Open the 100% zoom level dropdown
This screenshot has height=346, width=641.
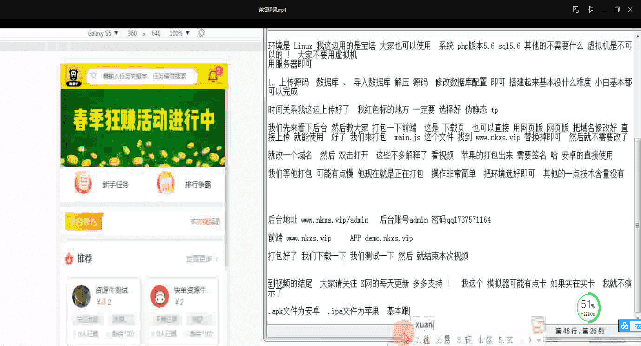click(x=179, y=33)
